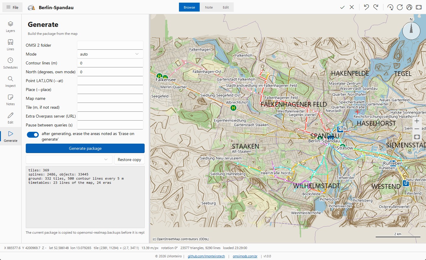
Task: Open the Edit panel in sidebar
Action: [10, 118]
